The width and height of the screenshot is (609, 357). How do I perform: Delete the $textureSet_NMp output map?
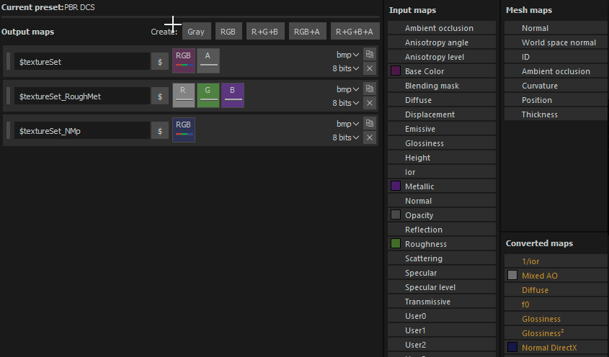[369, 137]
